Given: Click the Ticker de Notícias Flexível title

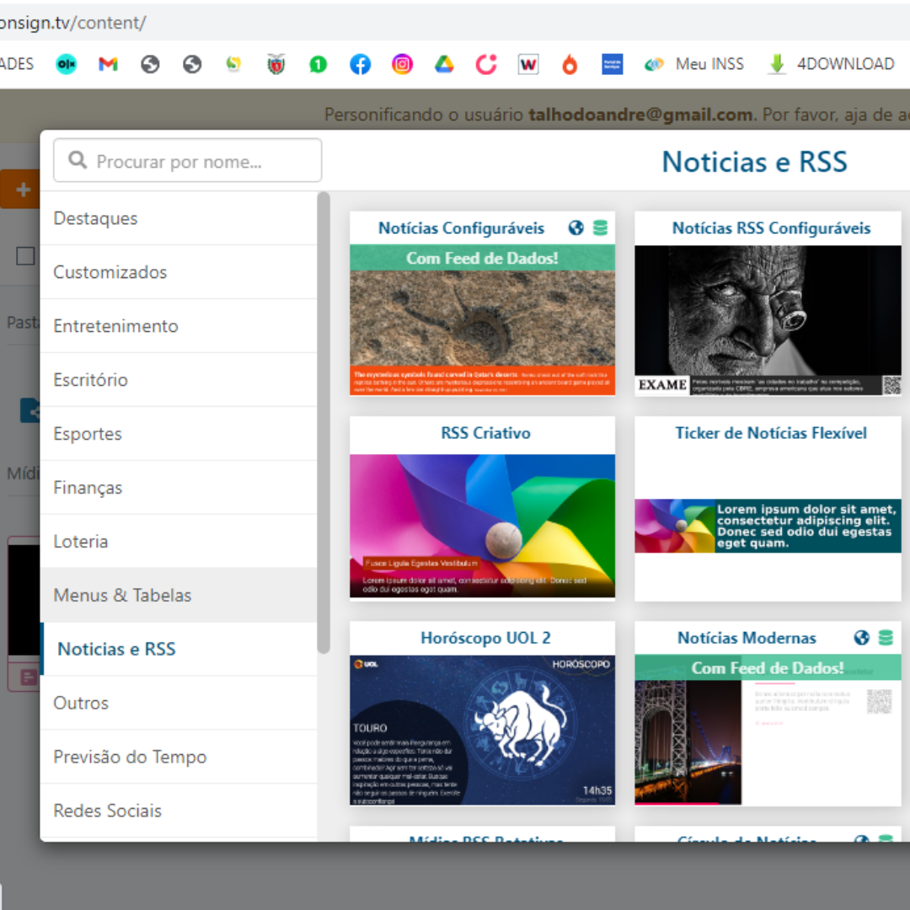Looking at the screenshot, I should (x=771, y=433).
